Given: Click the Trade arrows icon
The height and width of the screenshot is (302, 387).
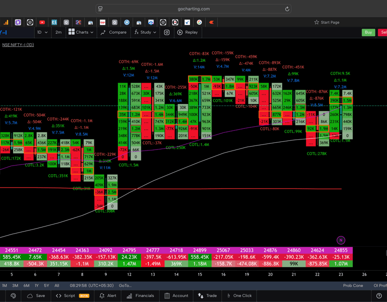Looking at the screenshot, I should (x=201, y=295).
